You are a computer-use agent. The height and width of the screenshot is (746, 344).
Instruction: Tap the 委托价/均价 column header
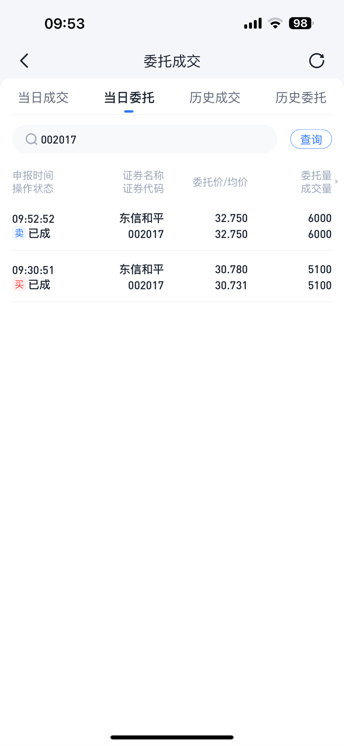click(220, 182)
